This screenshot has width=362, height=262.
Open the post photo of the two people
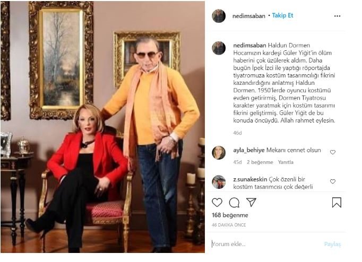[x=102, y=127]
